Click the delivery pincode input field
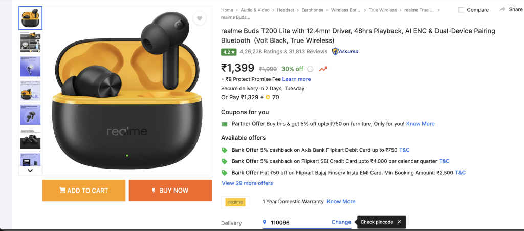 click(x=297, y=223)
